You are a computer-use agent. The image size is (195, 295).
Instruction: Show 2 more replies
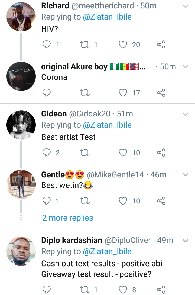click(x=68, y=218)
